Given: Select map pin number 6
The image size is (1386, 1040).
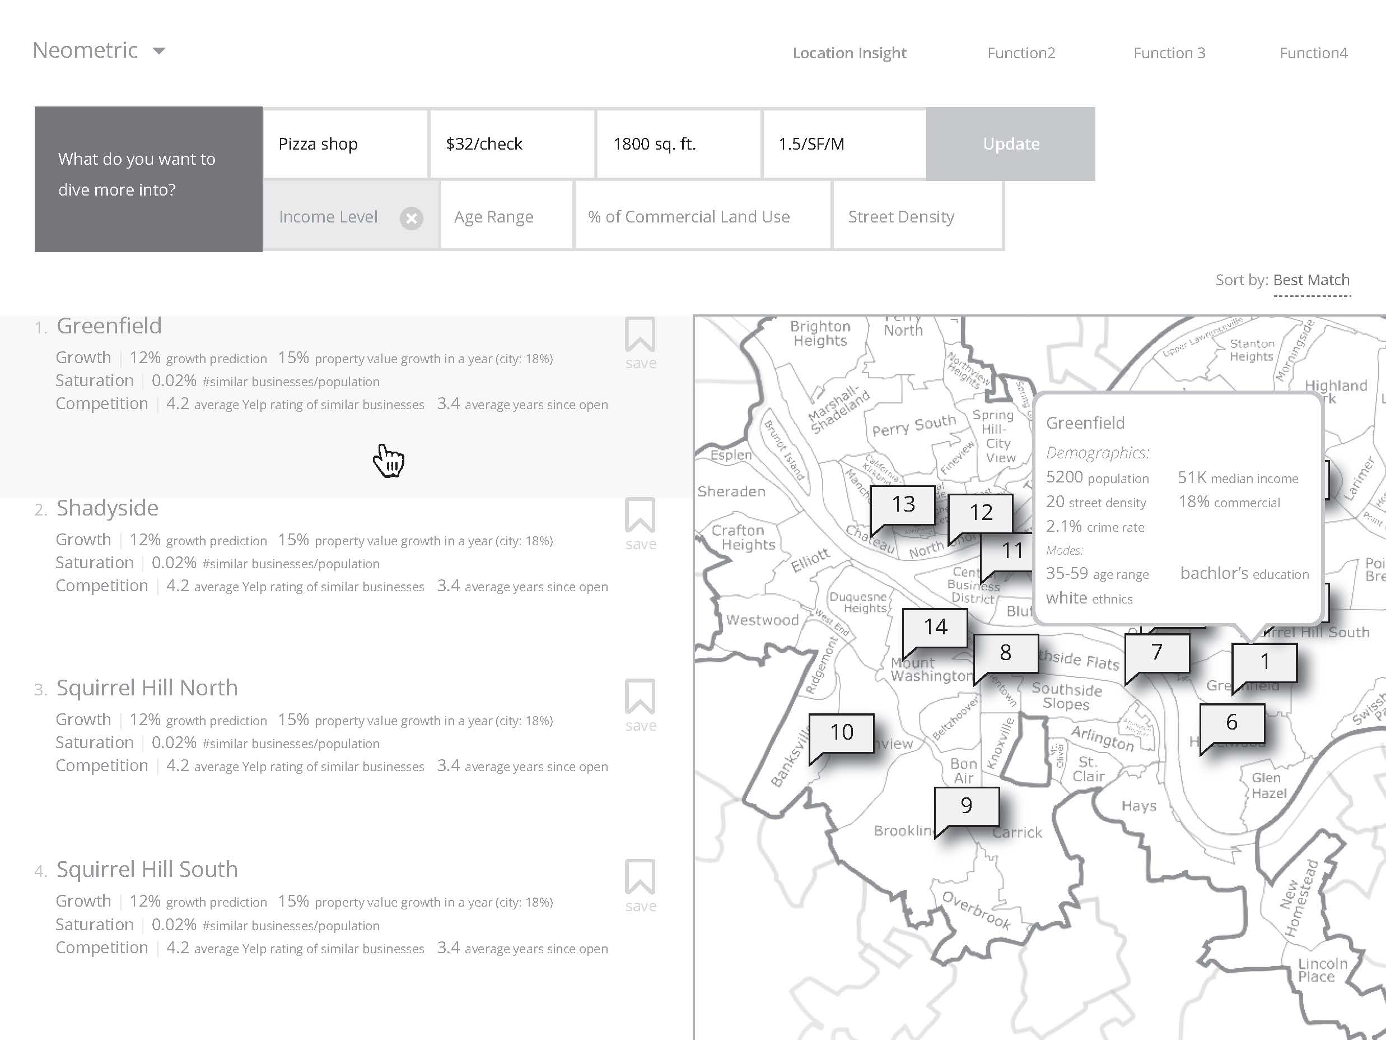Looking at the screenshot, I should point(1231,722).
